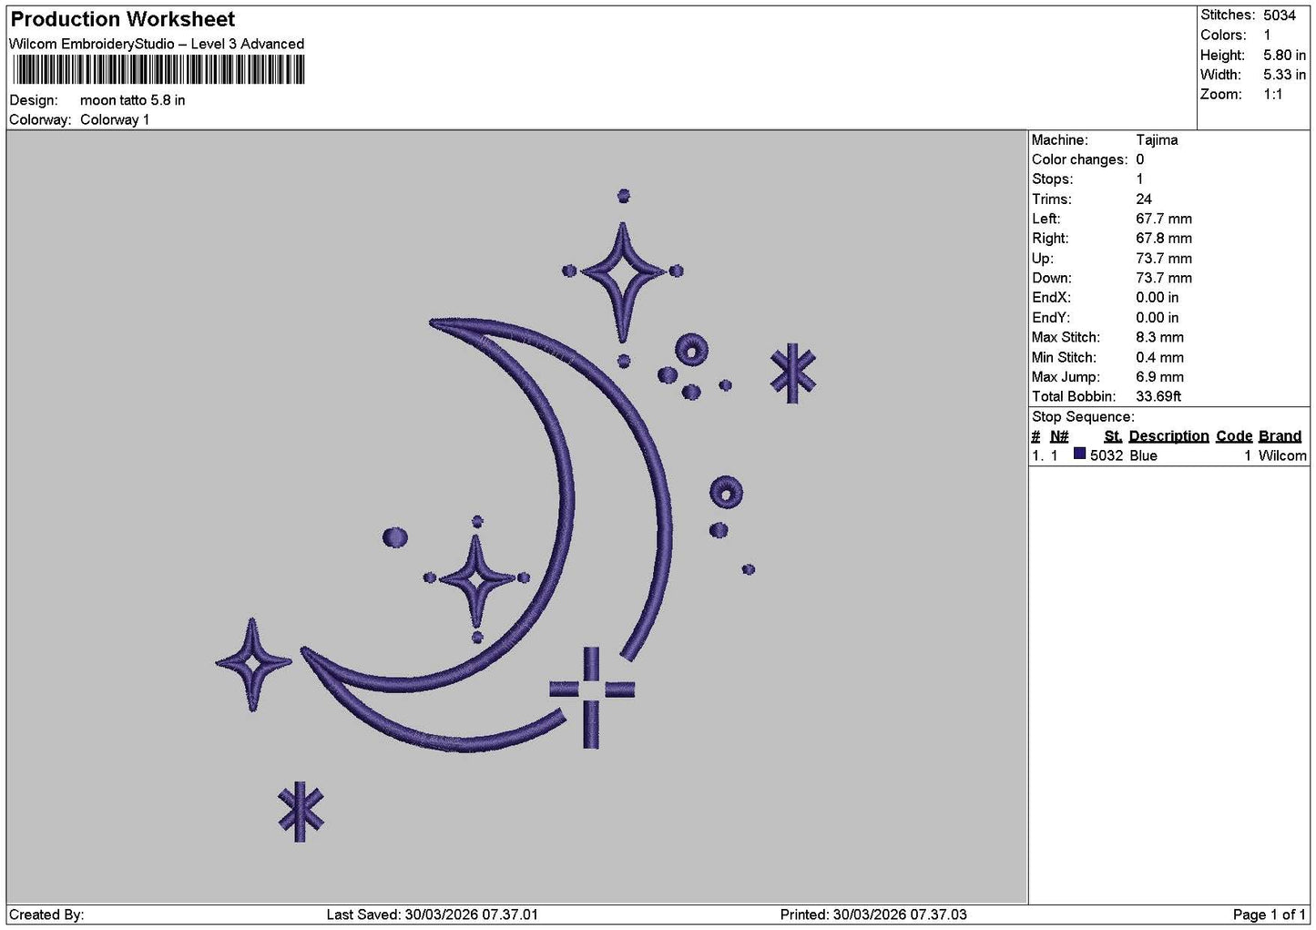
Task: Click the "Last Saved: 30/03/2026 07.37.01" footer
Action: (x=432, y=915)
